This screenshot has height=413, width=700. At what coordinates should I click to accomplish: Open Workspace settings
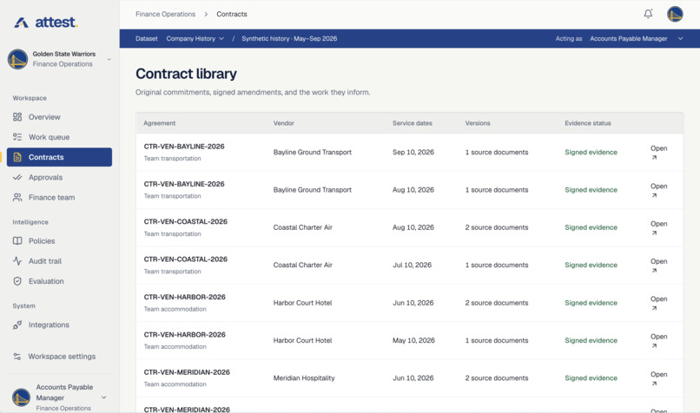pos(59,357)
